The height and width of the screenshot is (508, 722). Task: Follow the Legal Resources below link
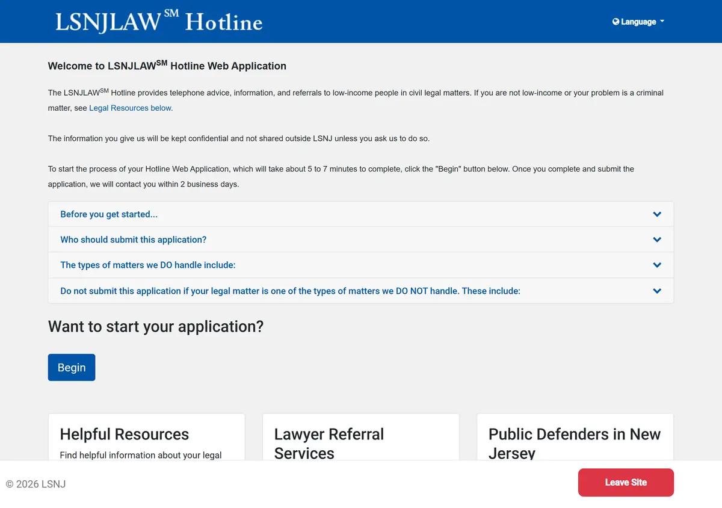click(131, 108)
